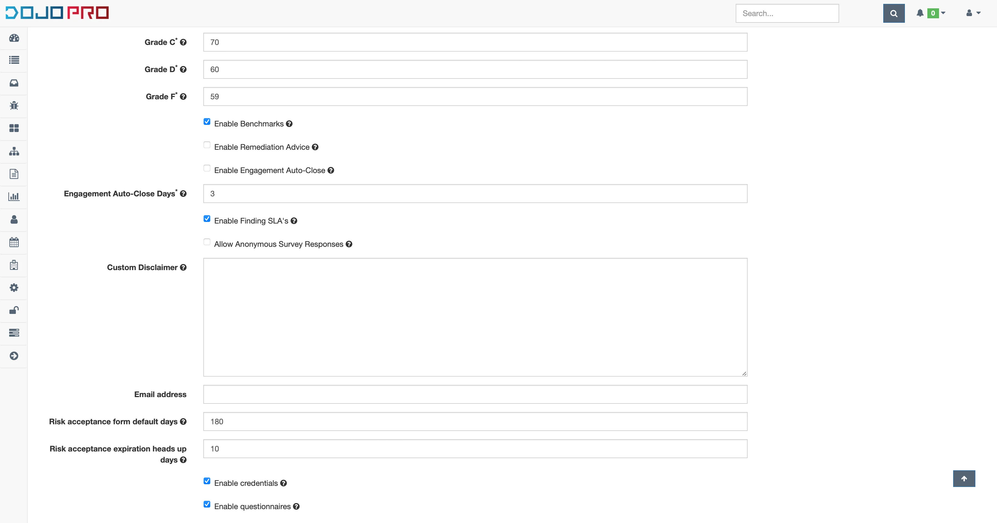The image size is (997, 523).
Task: Open the dashboard gauge icon in sidebar
Action: coord(14,38)
